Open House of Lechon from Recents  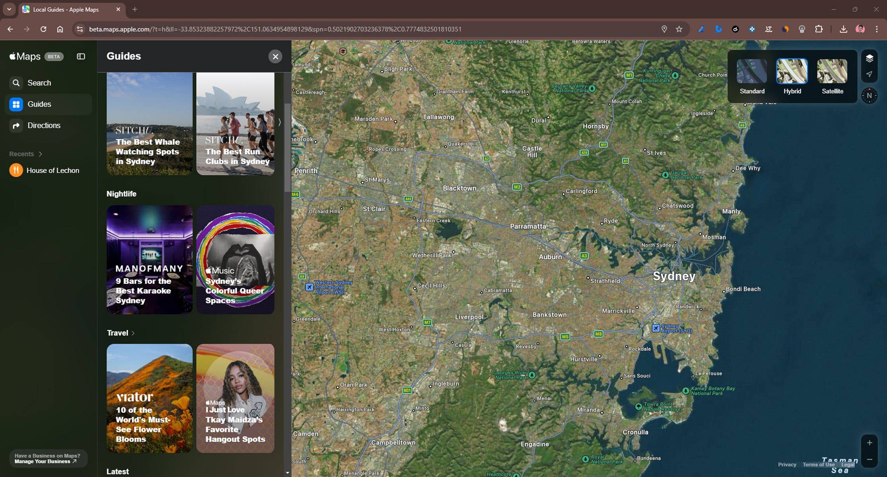coord(52,170)
